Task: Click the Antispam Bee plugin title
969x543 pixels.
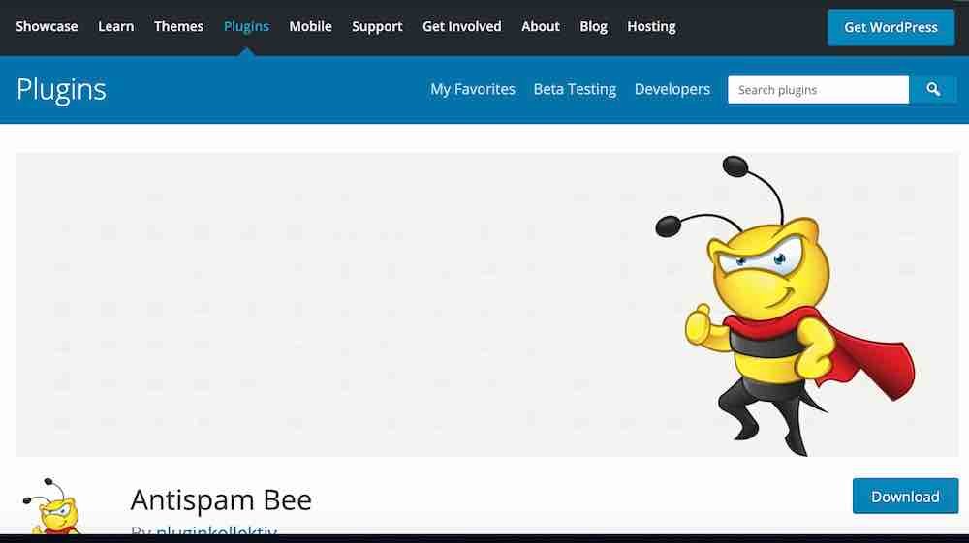Action: pyautogui.click(x=221, y=499)
